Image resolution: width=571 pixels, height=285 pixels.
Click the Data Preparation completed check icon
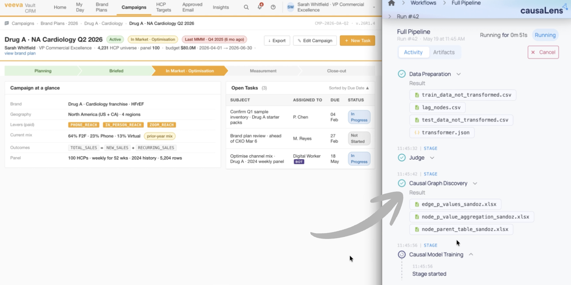(x=402, y=74)
